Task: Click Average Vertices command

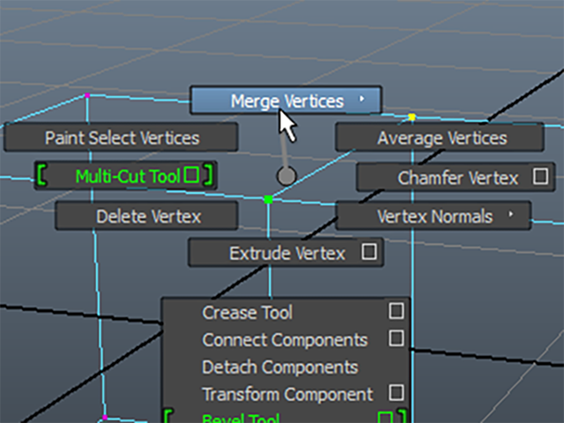Action: 440,137
